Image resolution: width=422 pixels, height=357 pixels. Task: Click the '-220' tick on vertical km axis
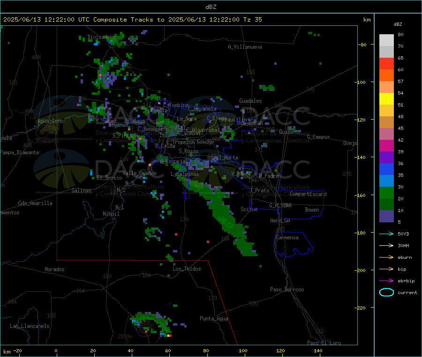[x=361, y=308]
